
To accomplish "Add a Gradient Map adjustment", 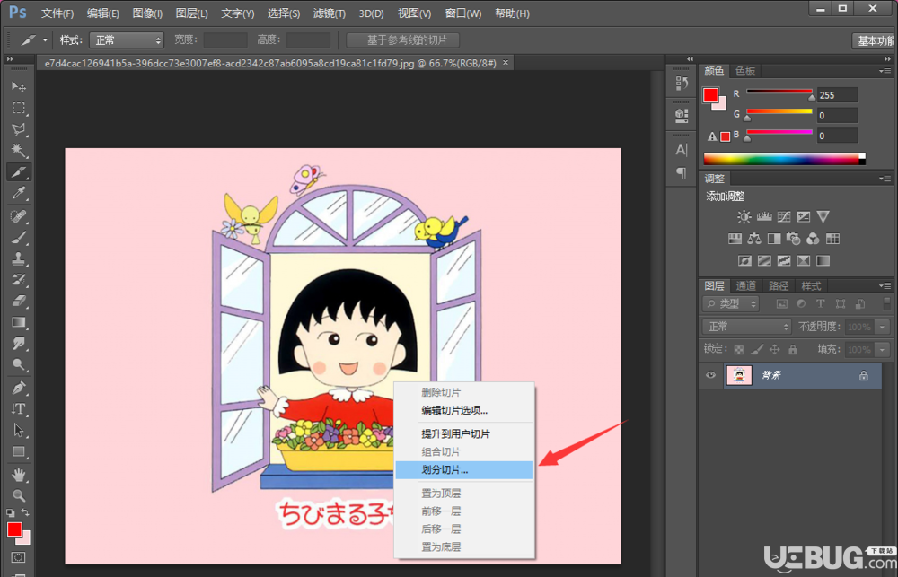I will 823,261.
